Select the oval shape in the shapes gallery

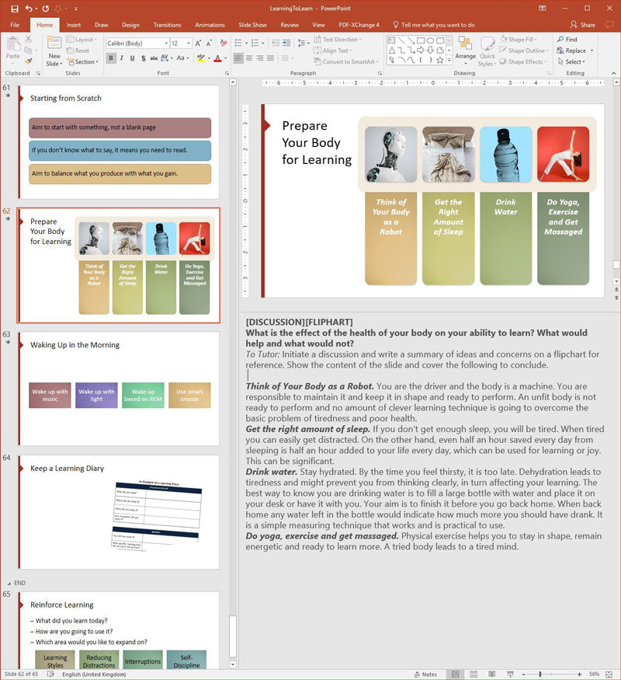click(x=430, y=40)
